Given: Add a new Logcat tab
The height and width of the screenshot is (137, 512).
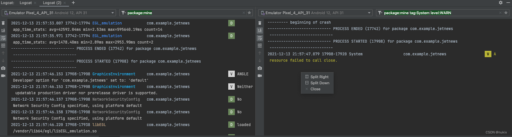Looking at the screenshot, I should [x=73, y=3].
